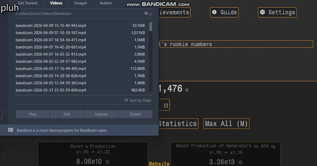Screen dimensions: 317x166
Task: Click the video list scrollbar thumb
Action: tap(151, 27)
